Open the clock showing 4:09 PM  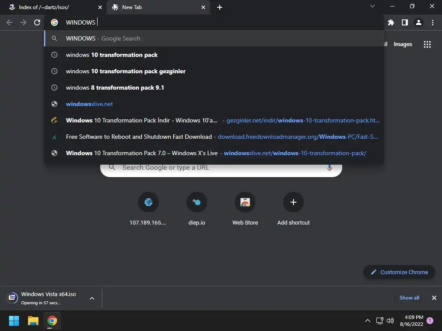[x=411, y=321]
